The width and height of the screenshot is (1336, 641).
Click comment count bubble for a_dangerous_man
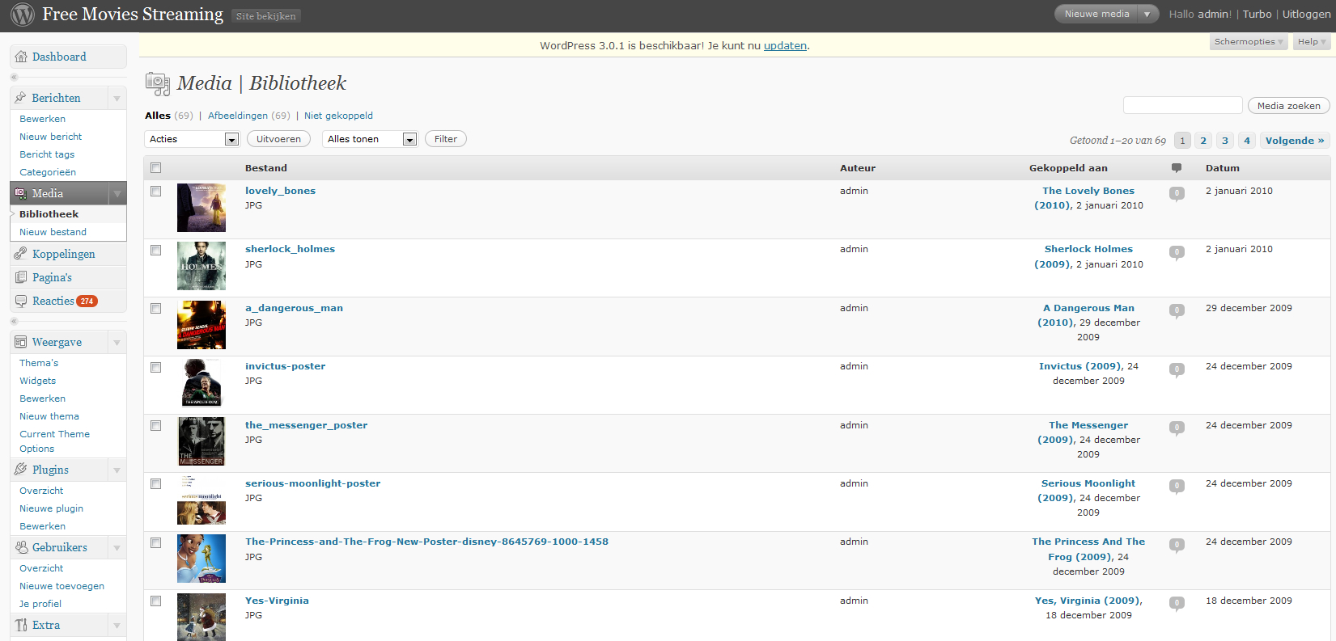(1177, 310)
